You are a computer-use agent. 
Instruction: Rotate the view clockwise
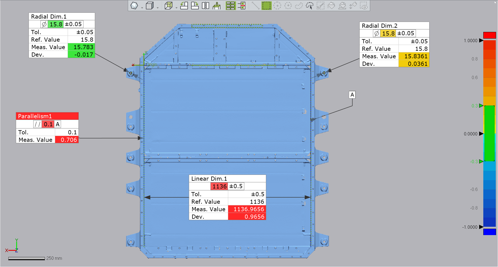(195, 5)
